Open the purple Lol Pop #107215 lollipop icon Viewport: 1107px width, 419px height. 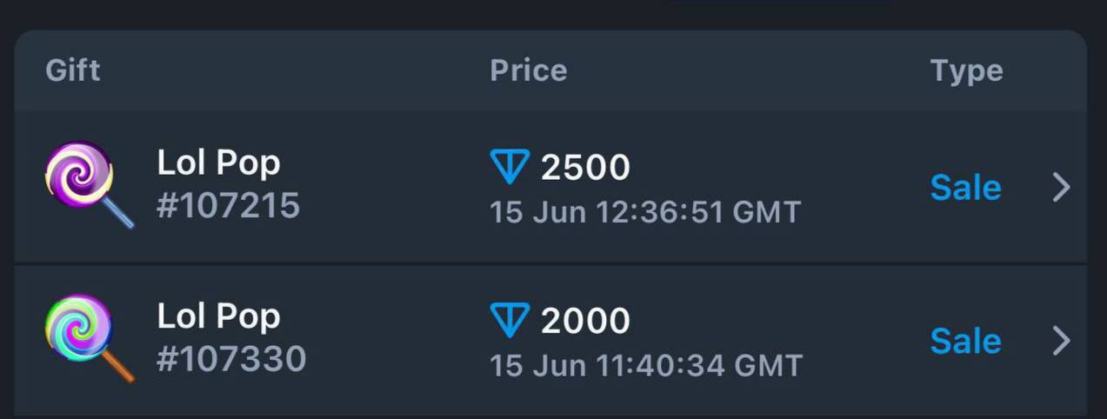pyautogui.click(x=90, y=185)
